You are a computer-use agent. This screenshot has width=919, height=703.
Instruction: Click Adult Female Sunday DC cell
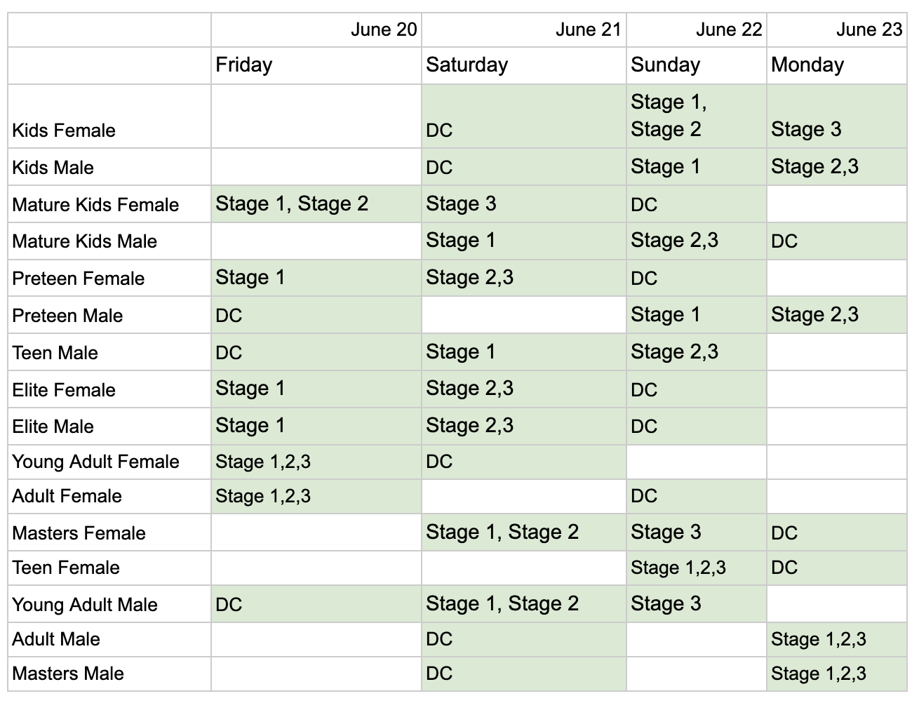[x=696, y=496]
